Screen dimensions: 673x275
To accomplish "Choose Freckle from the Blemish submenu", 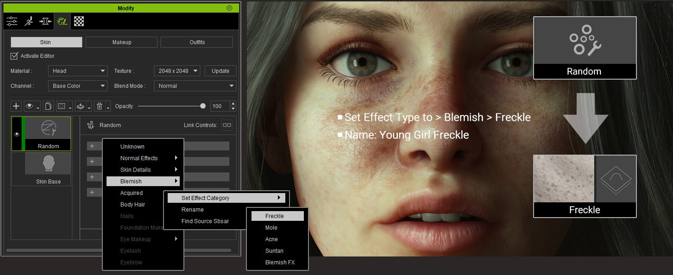I will click(277, 216).
